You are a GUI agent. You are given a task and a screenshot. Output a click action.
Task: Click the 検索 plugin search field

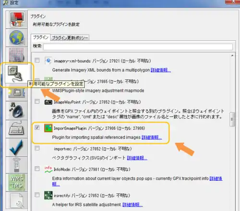coord(138,47)
